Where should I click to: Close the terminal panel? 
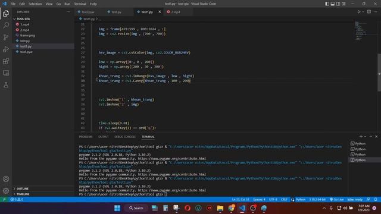point(376,137)
